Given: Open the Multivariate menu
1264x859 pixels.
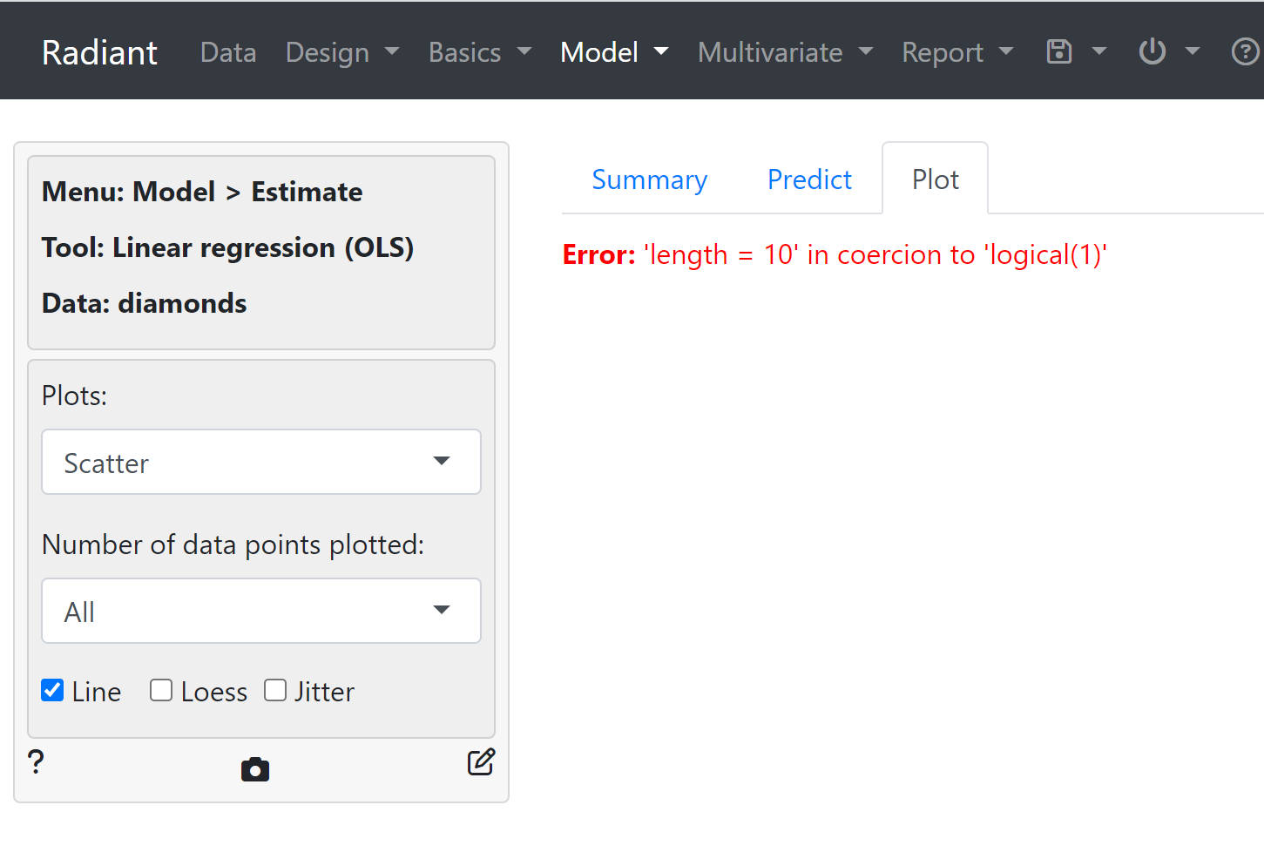Looking at the screenshot, I should click(x=770, y=51).
